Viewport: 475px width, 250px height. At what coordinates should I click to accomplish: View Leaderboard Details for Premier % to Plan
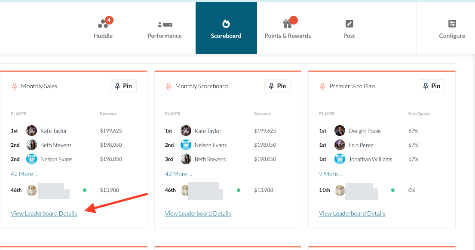[x=352, y=213]
